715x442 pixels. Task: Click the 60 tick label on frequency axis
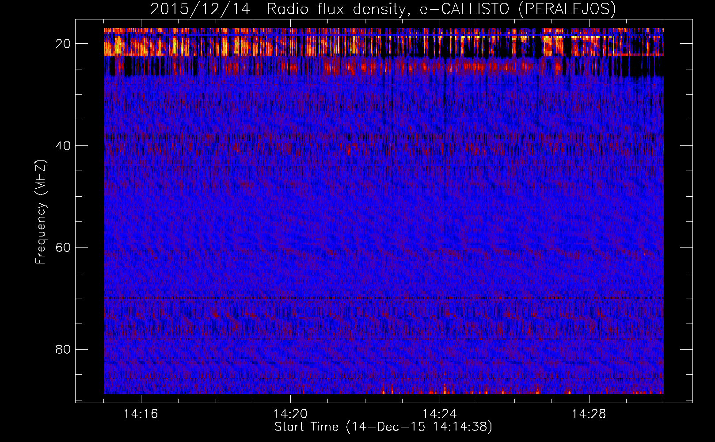coord(64,248)
